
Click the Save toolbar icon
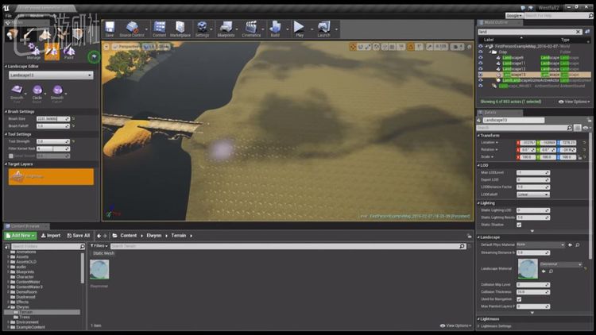(110, 29)
